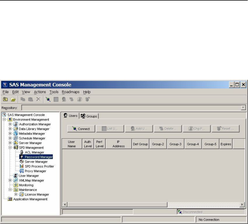Image resolution: width=248 pixels, height=224 pixels.
Task: Open the Tools menu
Action: (x=54, y=92)
